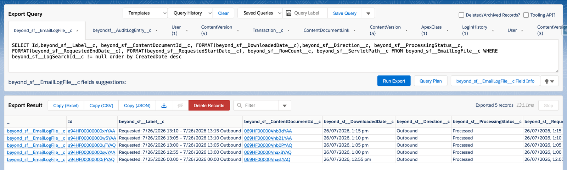Click the lightbulb icon dropdown button
Image resolution: width=567 pixels, height=170 pixels.
coord(549,81)
